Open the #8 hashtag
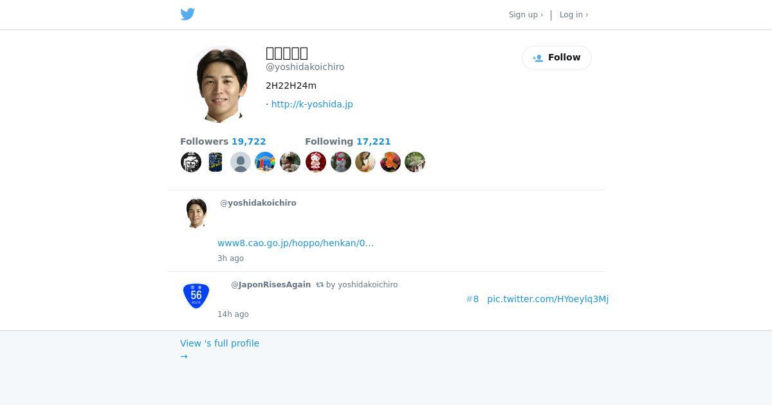 click(x=472, y=299)
